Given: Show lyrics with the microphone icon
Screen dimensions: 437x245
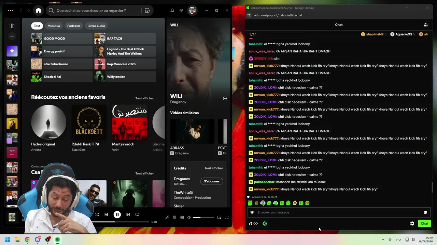Looking at the screenshot, I should click(167, 217).
